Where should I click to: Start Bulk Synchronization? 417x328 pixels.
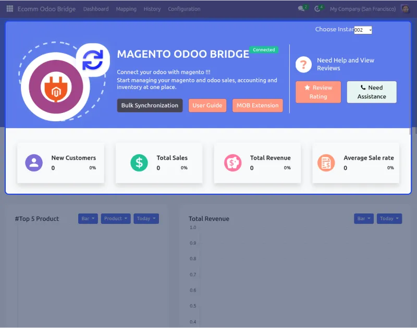point(150,105)
